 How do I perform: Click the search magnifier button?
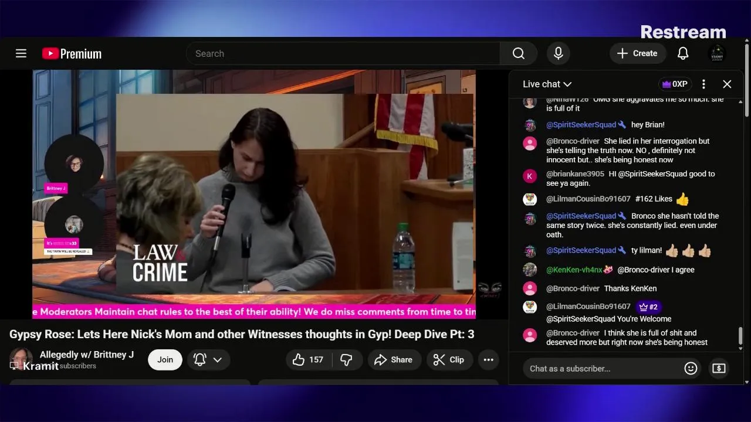click(519, 53)
